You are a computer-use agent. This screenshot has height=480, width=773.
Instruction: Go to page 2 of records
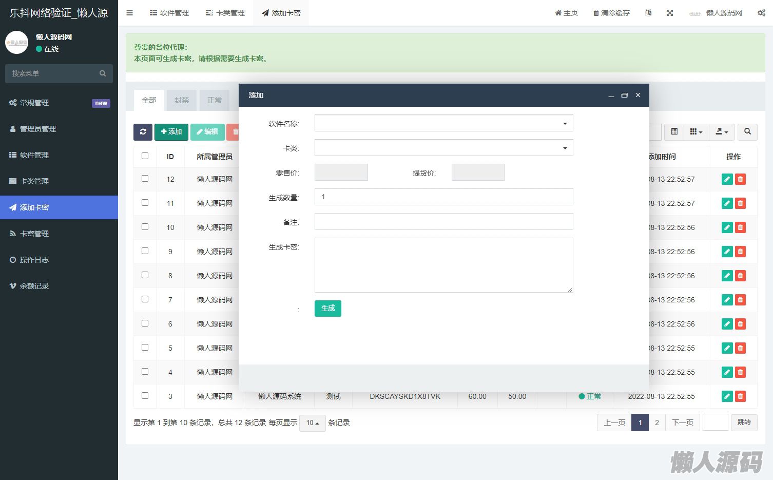point(656,423)
